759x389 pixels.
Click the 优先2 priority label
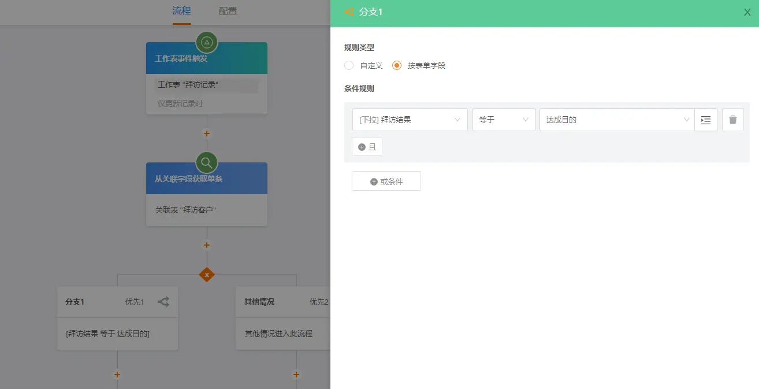(x=319, y=302)
